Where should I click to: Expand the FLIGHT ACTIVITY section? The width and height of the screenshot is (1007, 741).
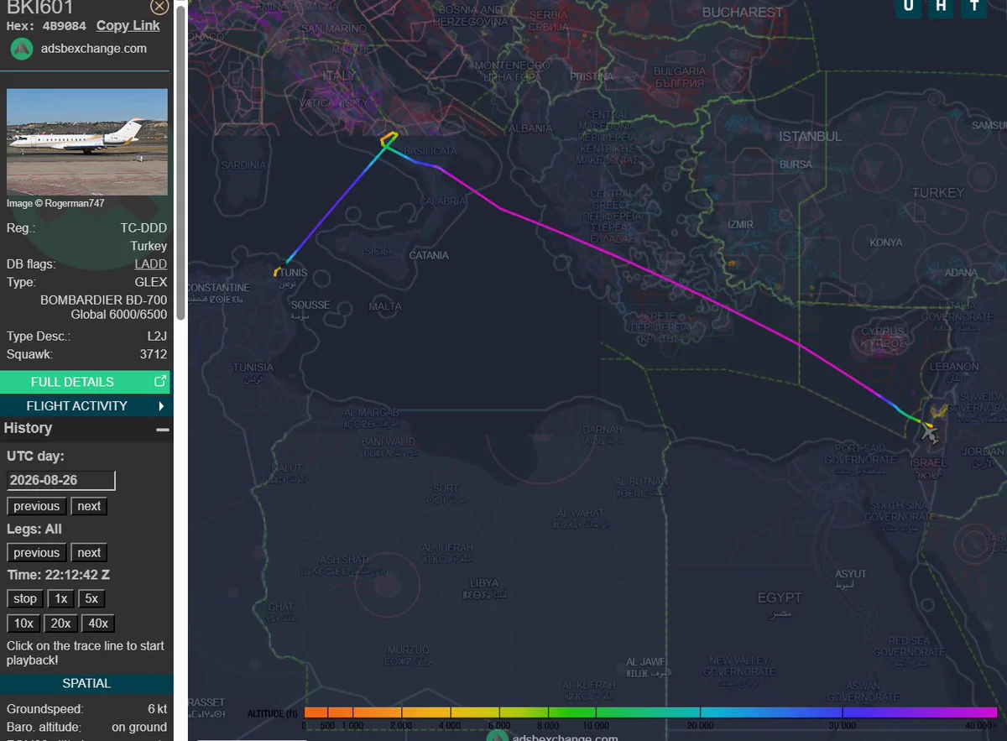(x=85, y=406)
